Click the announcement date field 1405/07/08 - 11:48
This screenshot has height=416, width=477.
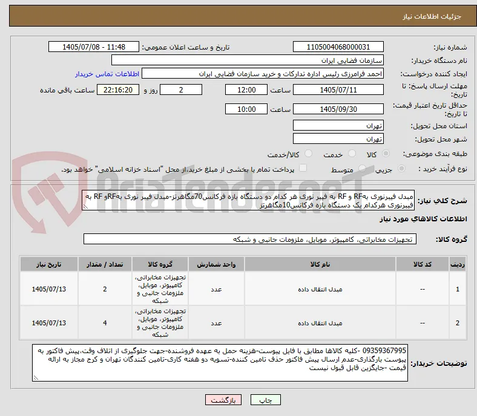[x=94, y=47]
